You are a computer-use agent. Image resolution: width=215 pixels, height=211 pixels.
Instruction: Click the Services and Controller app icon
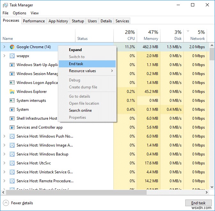[x=12, y=127]
